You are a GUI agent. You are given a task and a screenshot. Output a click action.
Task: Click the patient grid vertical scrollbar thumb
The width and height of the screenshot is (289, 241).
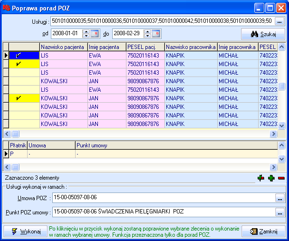(x=281, y=86)
